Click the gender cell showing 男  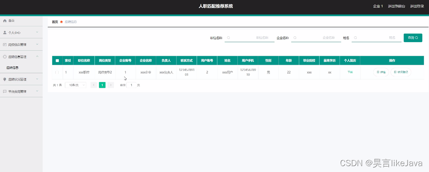[269, 72]
